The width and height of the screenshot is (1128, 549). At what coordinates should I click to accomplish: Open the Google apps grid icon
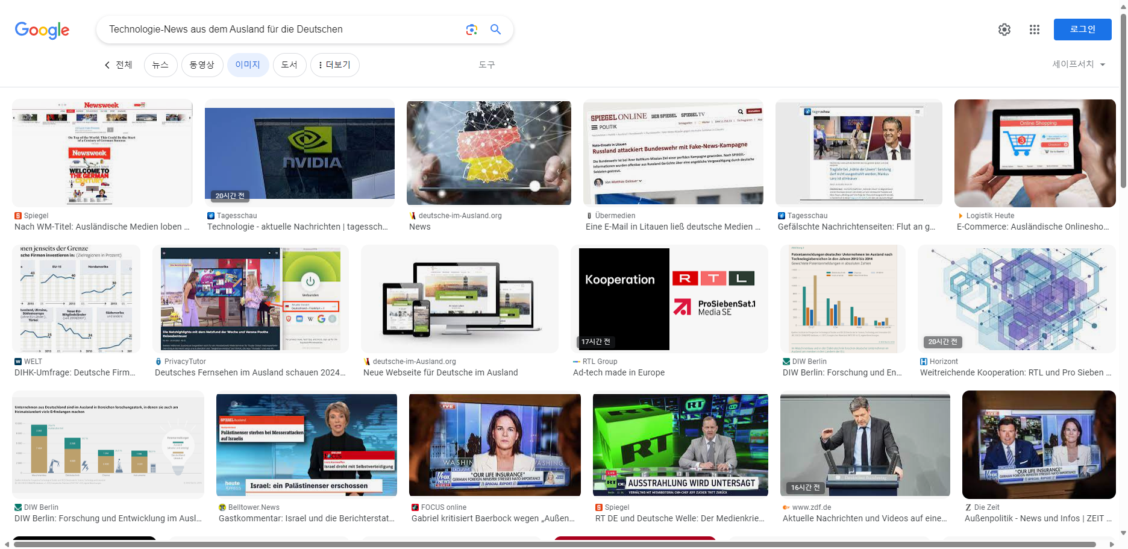pyautogui.click(x=1035, y=30)
